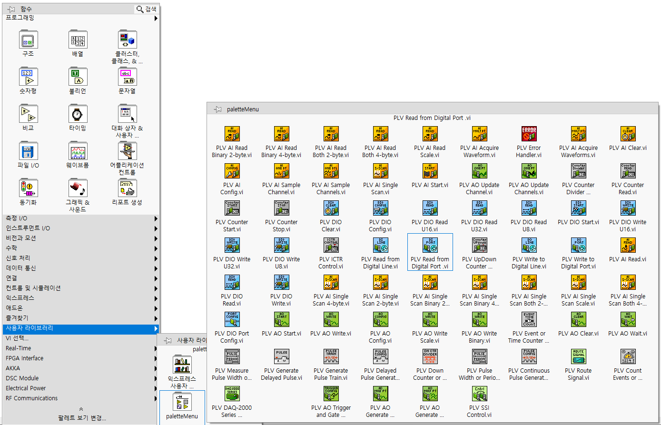This screenshot has width=661, height=425.
Task: Select PLV AO Start.vi icon
Action: (x=281, y=319)
